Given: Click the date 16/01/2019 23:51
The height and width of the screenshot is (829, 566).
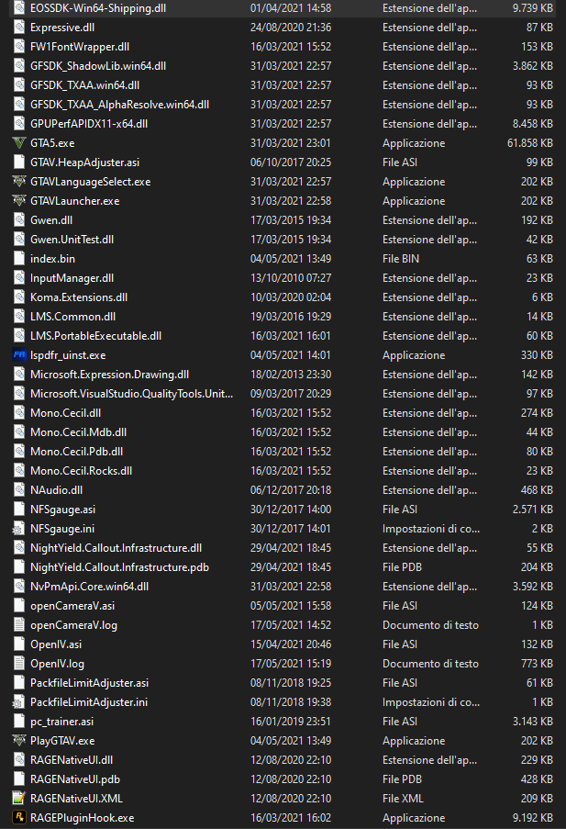Looking at the screenshot, I should (x=291, y=722).
